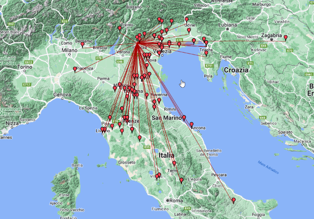Viewport: 314px width, 219px height.
Task: Click the red marker west of L'Aquila
Action: pos(182,181)
